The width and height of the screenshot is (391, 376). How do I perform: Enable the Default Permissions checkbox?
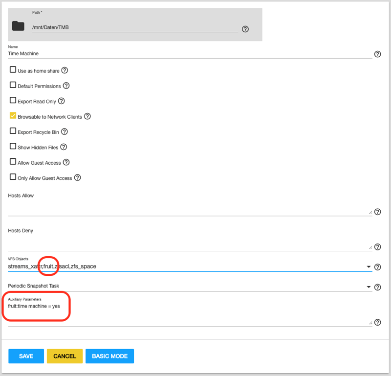pyautogui.click(x=13, y=85)
